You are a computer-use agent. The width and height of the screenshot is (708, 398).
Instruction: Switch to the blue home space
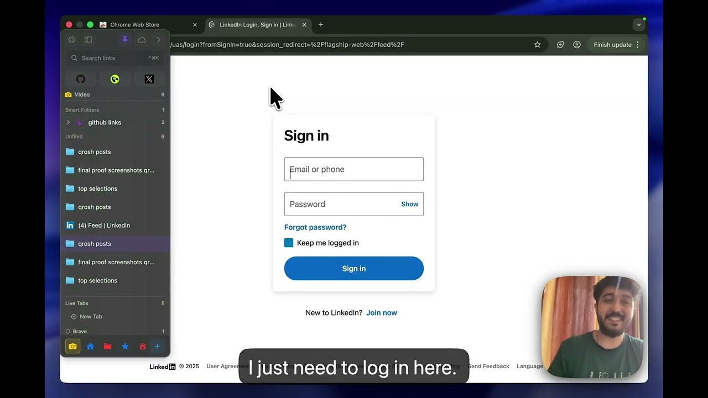pyautogui.click(x=90, y=347)
